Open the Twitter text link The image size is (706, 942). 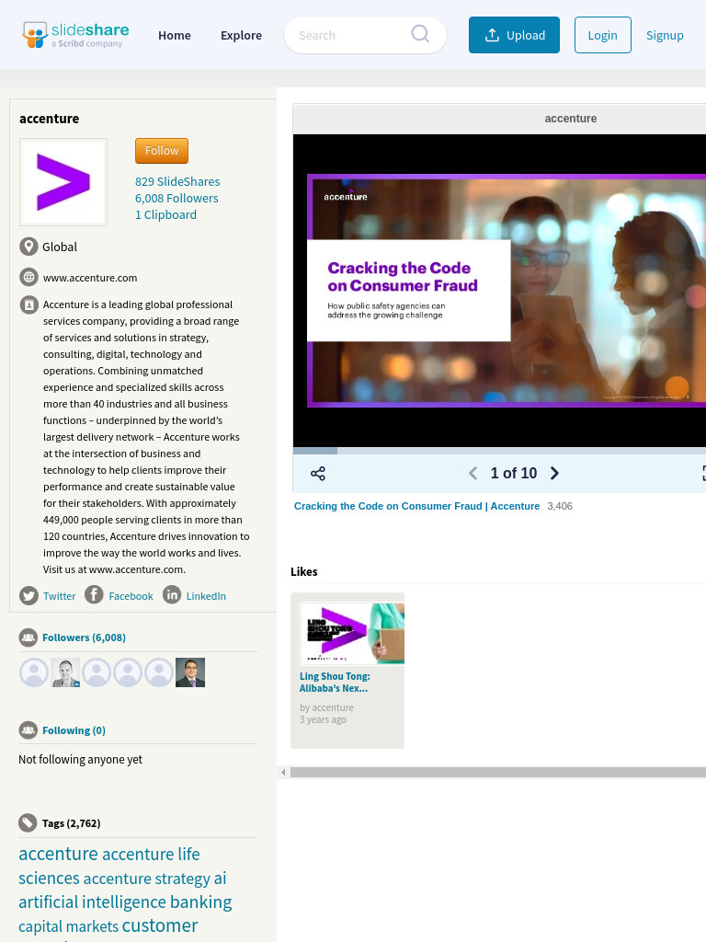60,596
